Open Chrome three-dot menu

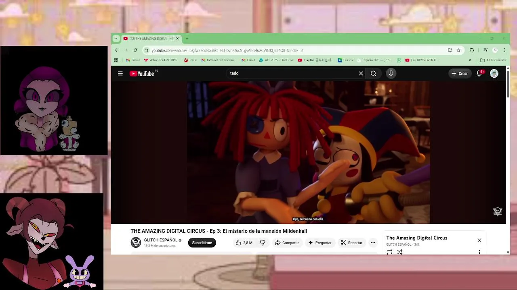coord(504,50)
